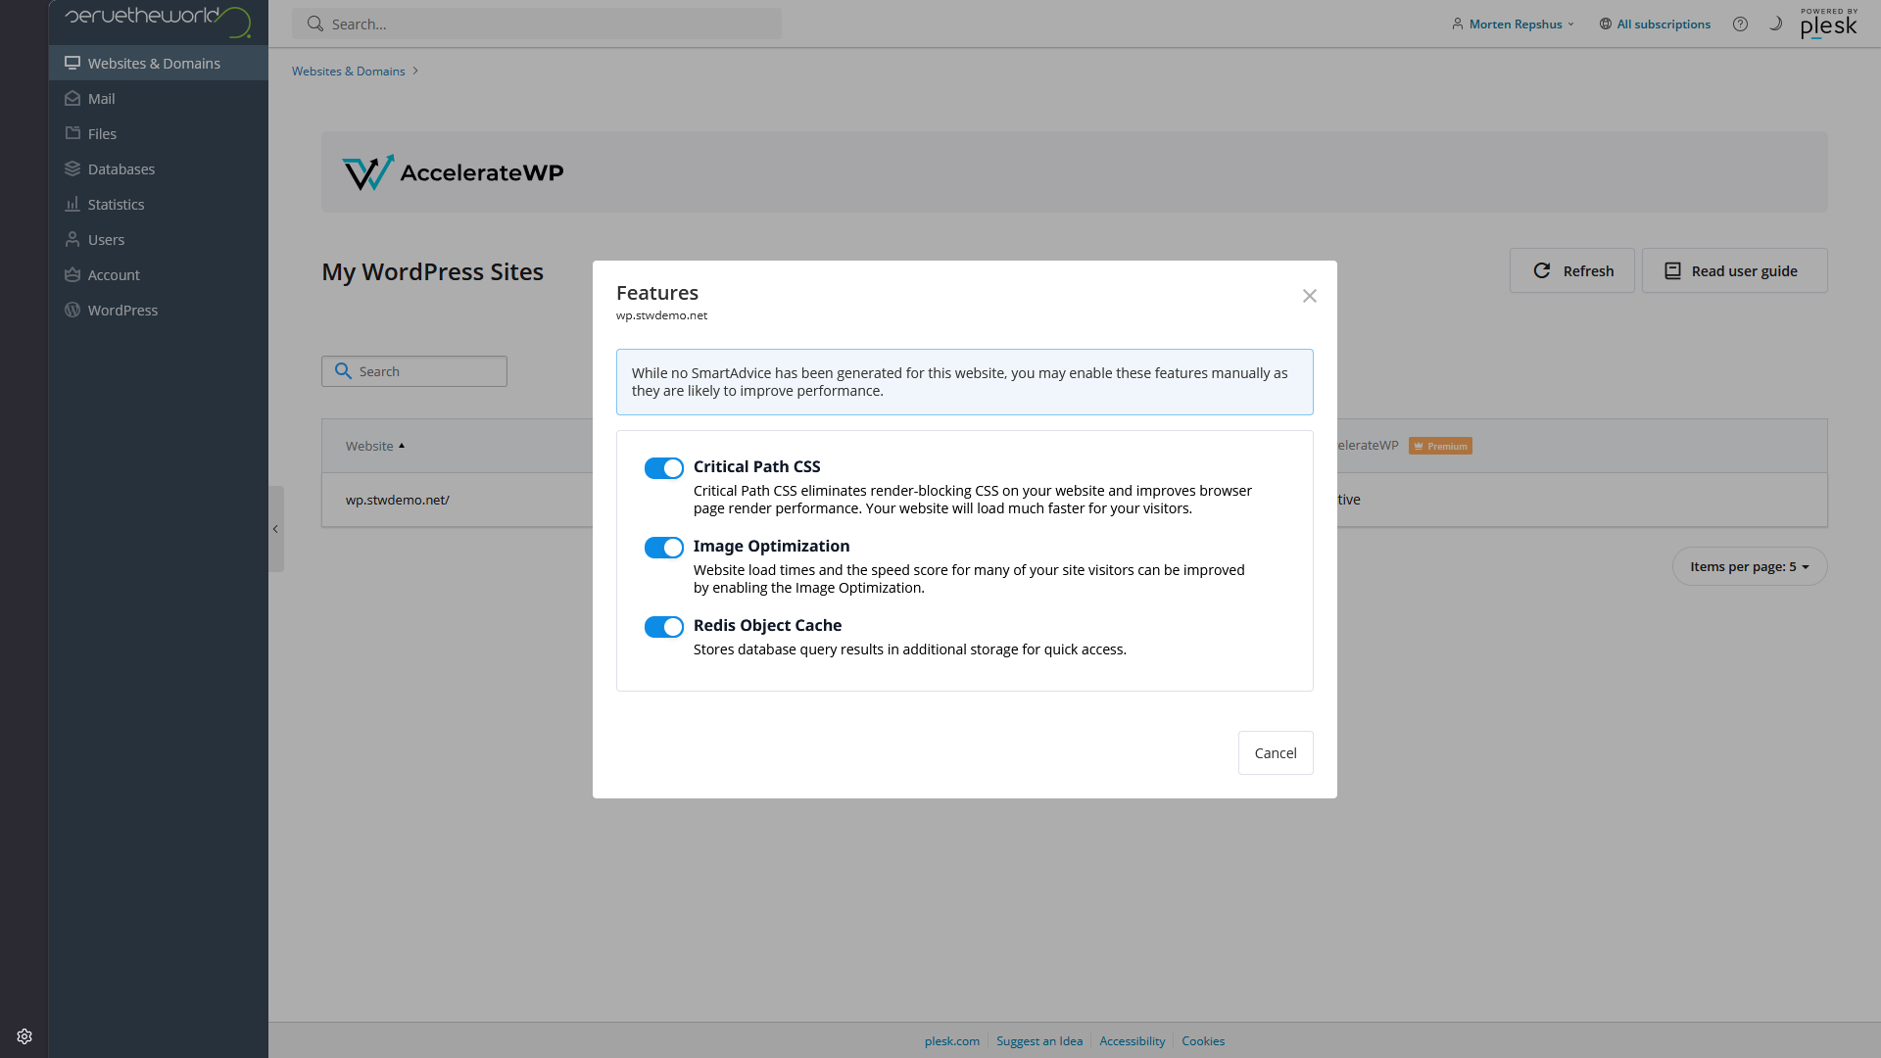The width and height of the screenshot is (1881, 1058).
Task: Click the My WordPress Sites heading
Action: (432, 271)
